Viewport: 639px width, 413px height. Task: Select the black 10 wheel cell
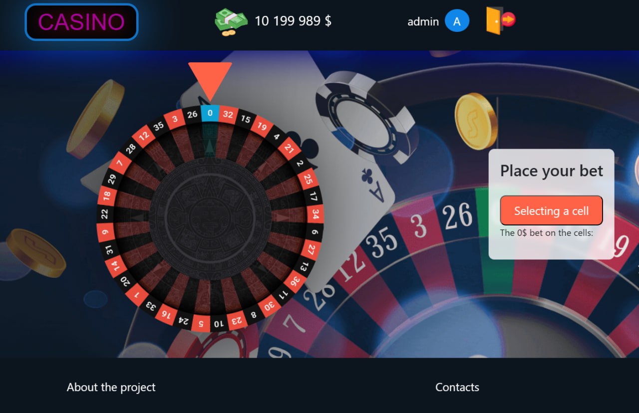tap(219, 324)
